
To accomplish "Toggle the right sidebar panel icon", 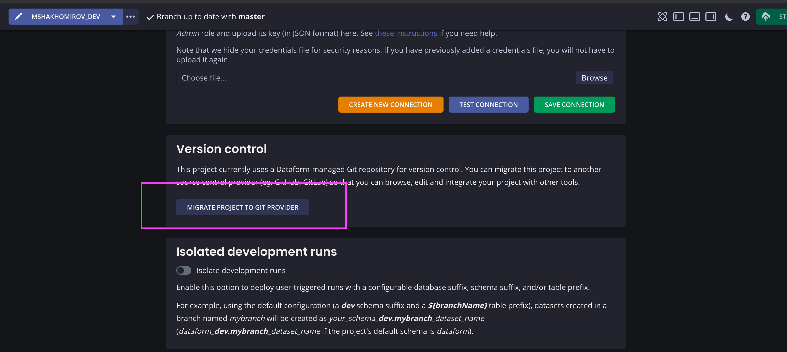I will click(x=710, y=17).
